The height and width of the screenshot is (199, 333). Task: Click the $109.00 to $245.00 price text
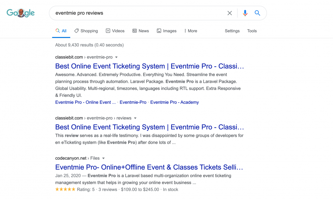140,189
